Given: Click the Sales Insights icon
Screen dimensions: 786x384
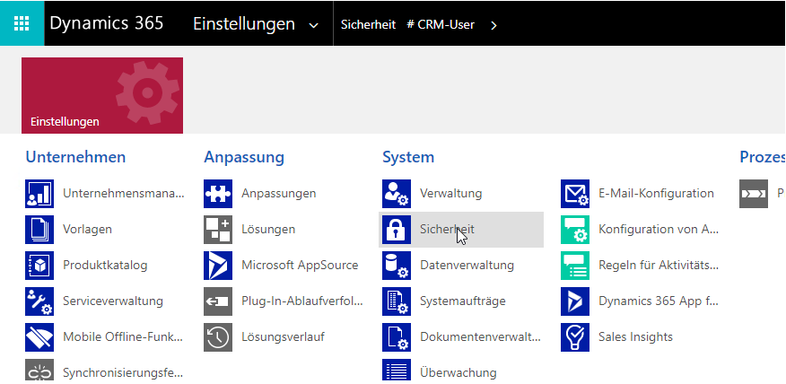Looking at the screenshot, I should 575,337.
